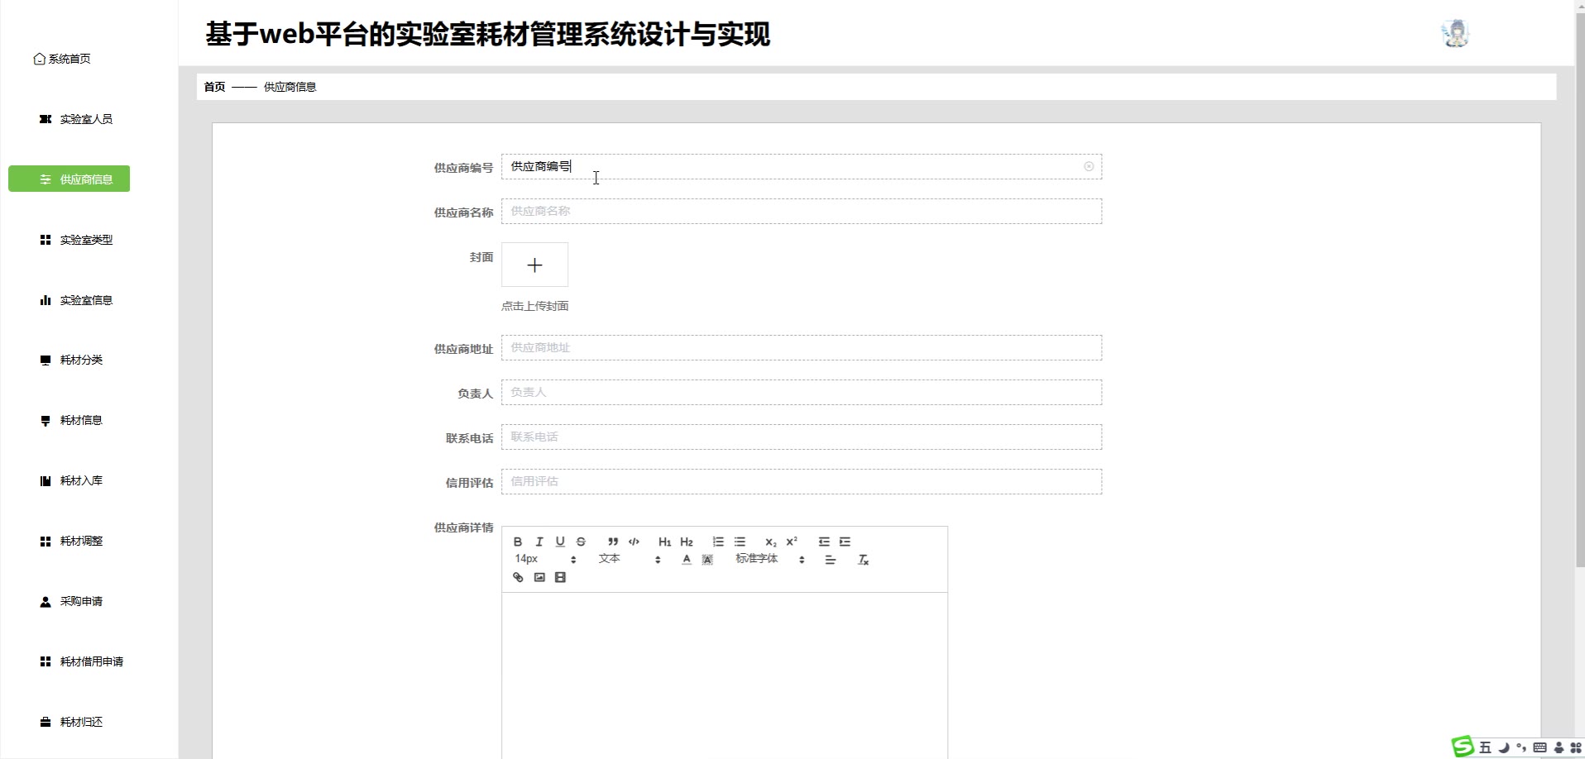The height and width of the screenshot is (759, 1585).
Task: Increase indent in the editor
Action: (845, 542)
